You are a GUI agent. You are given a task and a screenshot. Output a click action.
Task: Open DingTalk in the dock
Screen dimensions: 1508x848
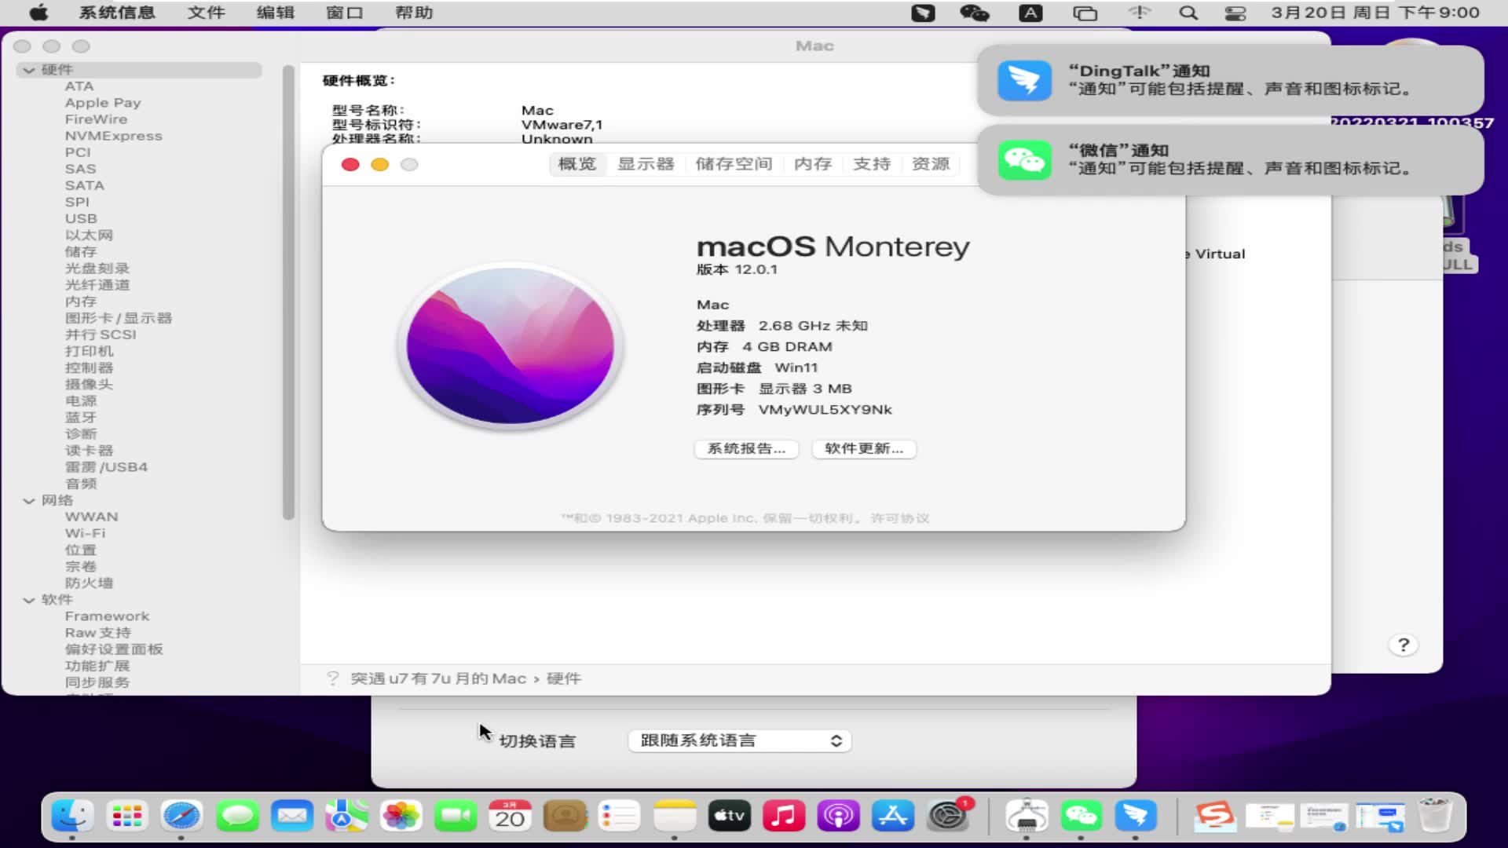[1136, 817]
